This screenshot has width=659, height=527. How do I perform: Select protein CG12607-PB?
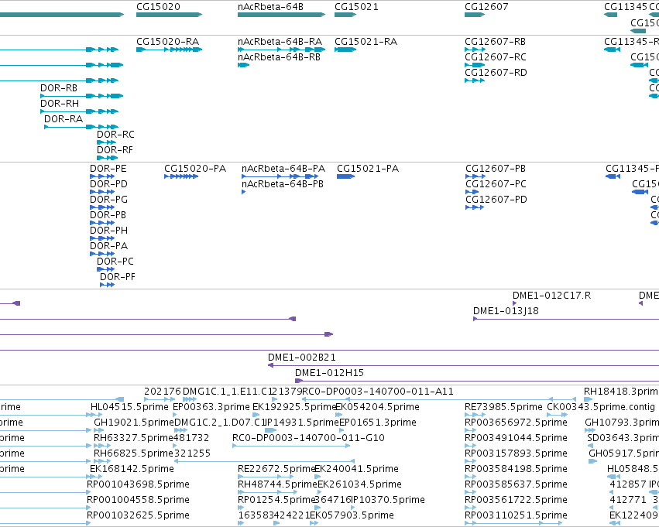coord(475,176)
